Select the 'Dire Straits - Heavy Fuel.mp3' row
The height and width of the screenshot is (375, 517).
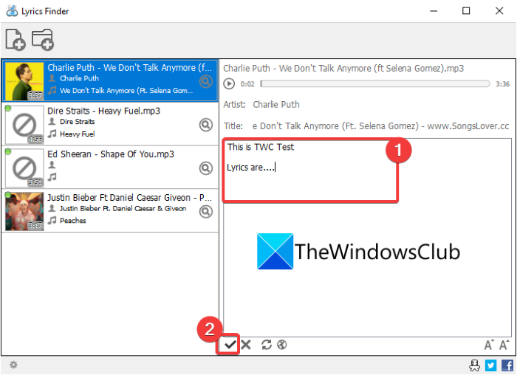click(x=110, y=124)
